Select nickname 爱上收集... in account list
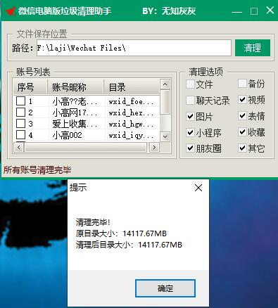Image resolution: width=278 pixels, height=308 pixels. tap(75, 124)
